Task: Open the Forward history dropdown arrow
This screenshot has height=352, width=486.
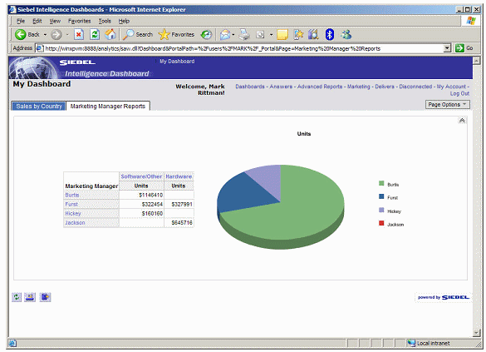Action: tap(67, 34)
